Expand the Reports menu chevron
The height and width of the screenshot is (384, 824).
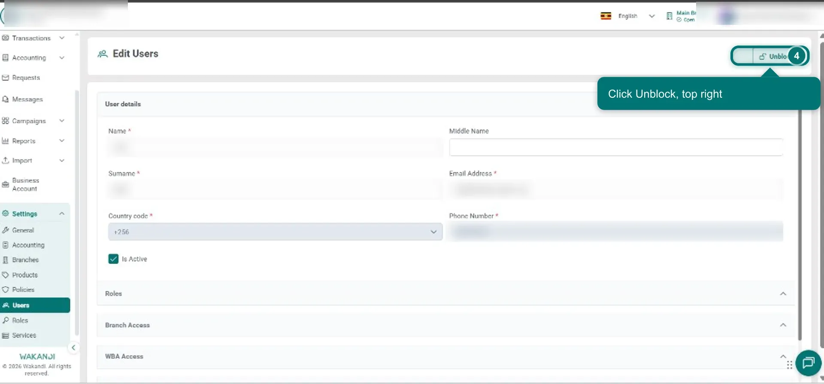[62, 141]
